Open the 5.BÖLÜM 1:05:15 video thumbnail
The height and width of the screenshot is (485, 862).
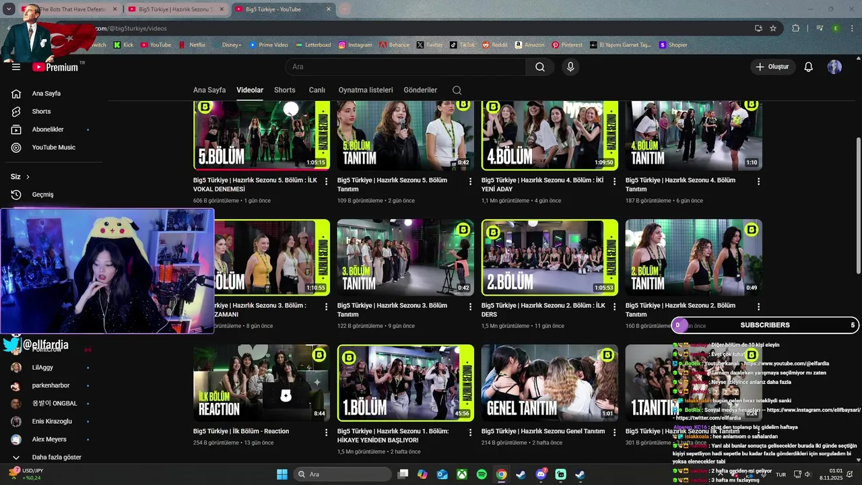point(261,135)
